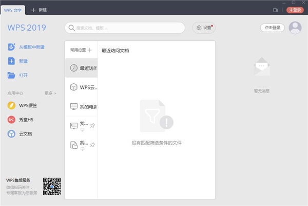
Task: Select 最近访问 in the locations list
Action: pyautogui.click(x=81, y=68)
